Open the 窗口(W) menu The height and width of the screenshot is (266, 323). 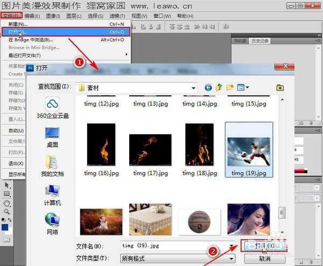(162, 16)
